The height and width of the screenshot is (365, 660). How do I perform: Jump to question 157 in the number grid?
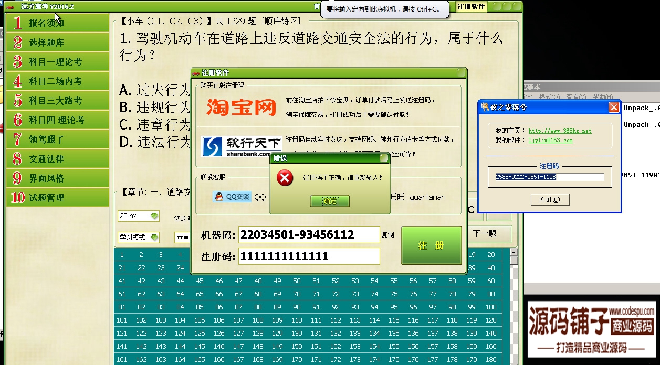click(x=433, y=347)
